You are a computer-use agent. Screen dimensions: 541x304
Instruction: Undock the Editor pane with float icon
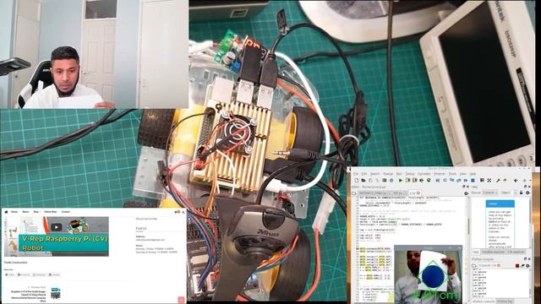[464, 187]
